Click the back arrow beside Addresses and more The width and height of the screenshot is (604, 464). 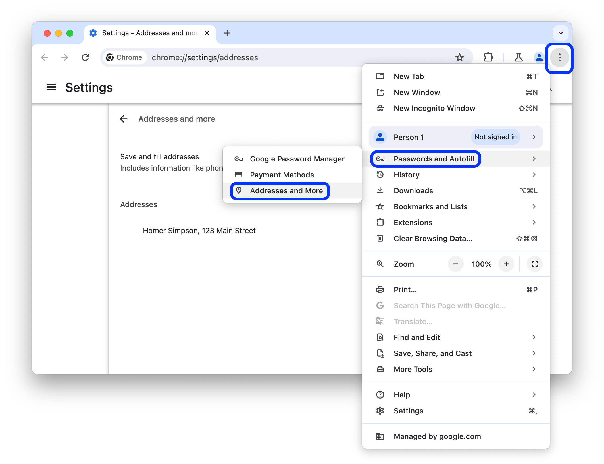pyautogui.click(x=124, y=119)
